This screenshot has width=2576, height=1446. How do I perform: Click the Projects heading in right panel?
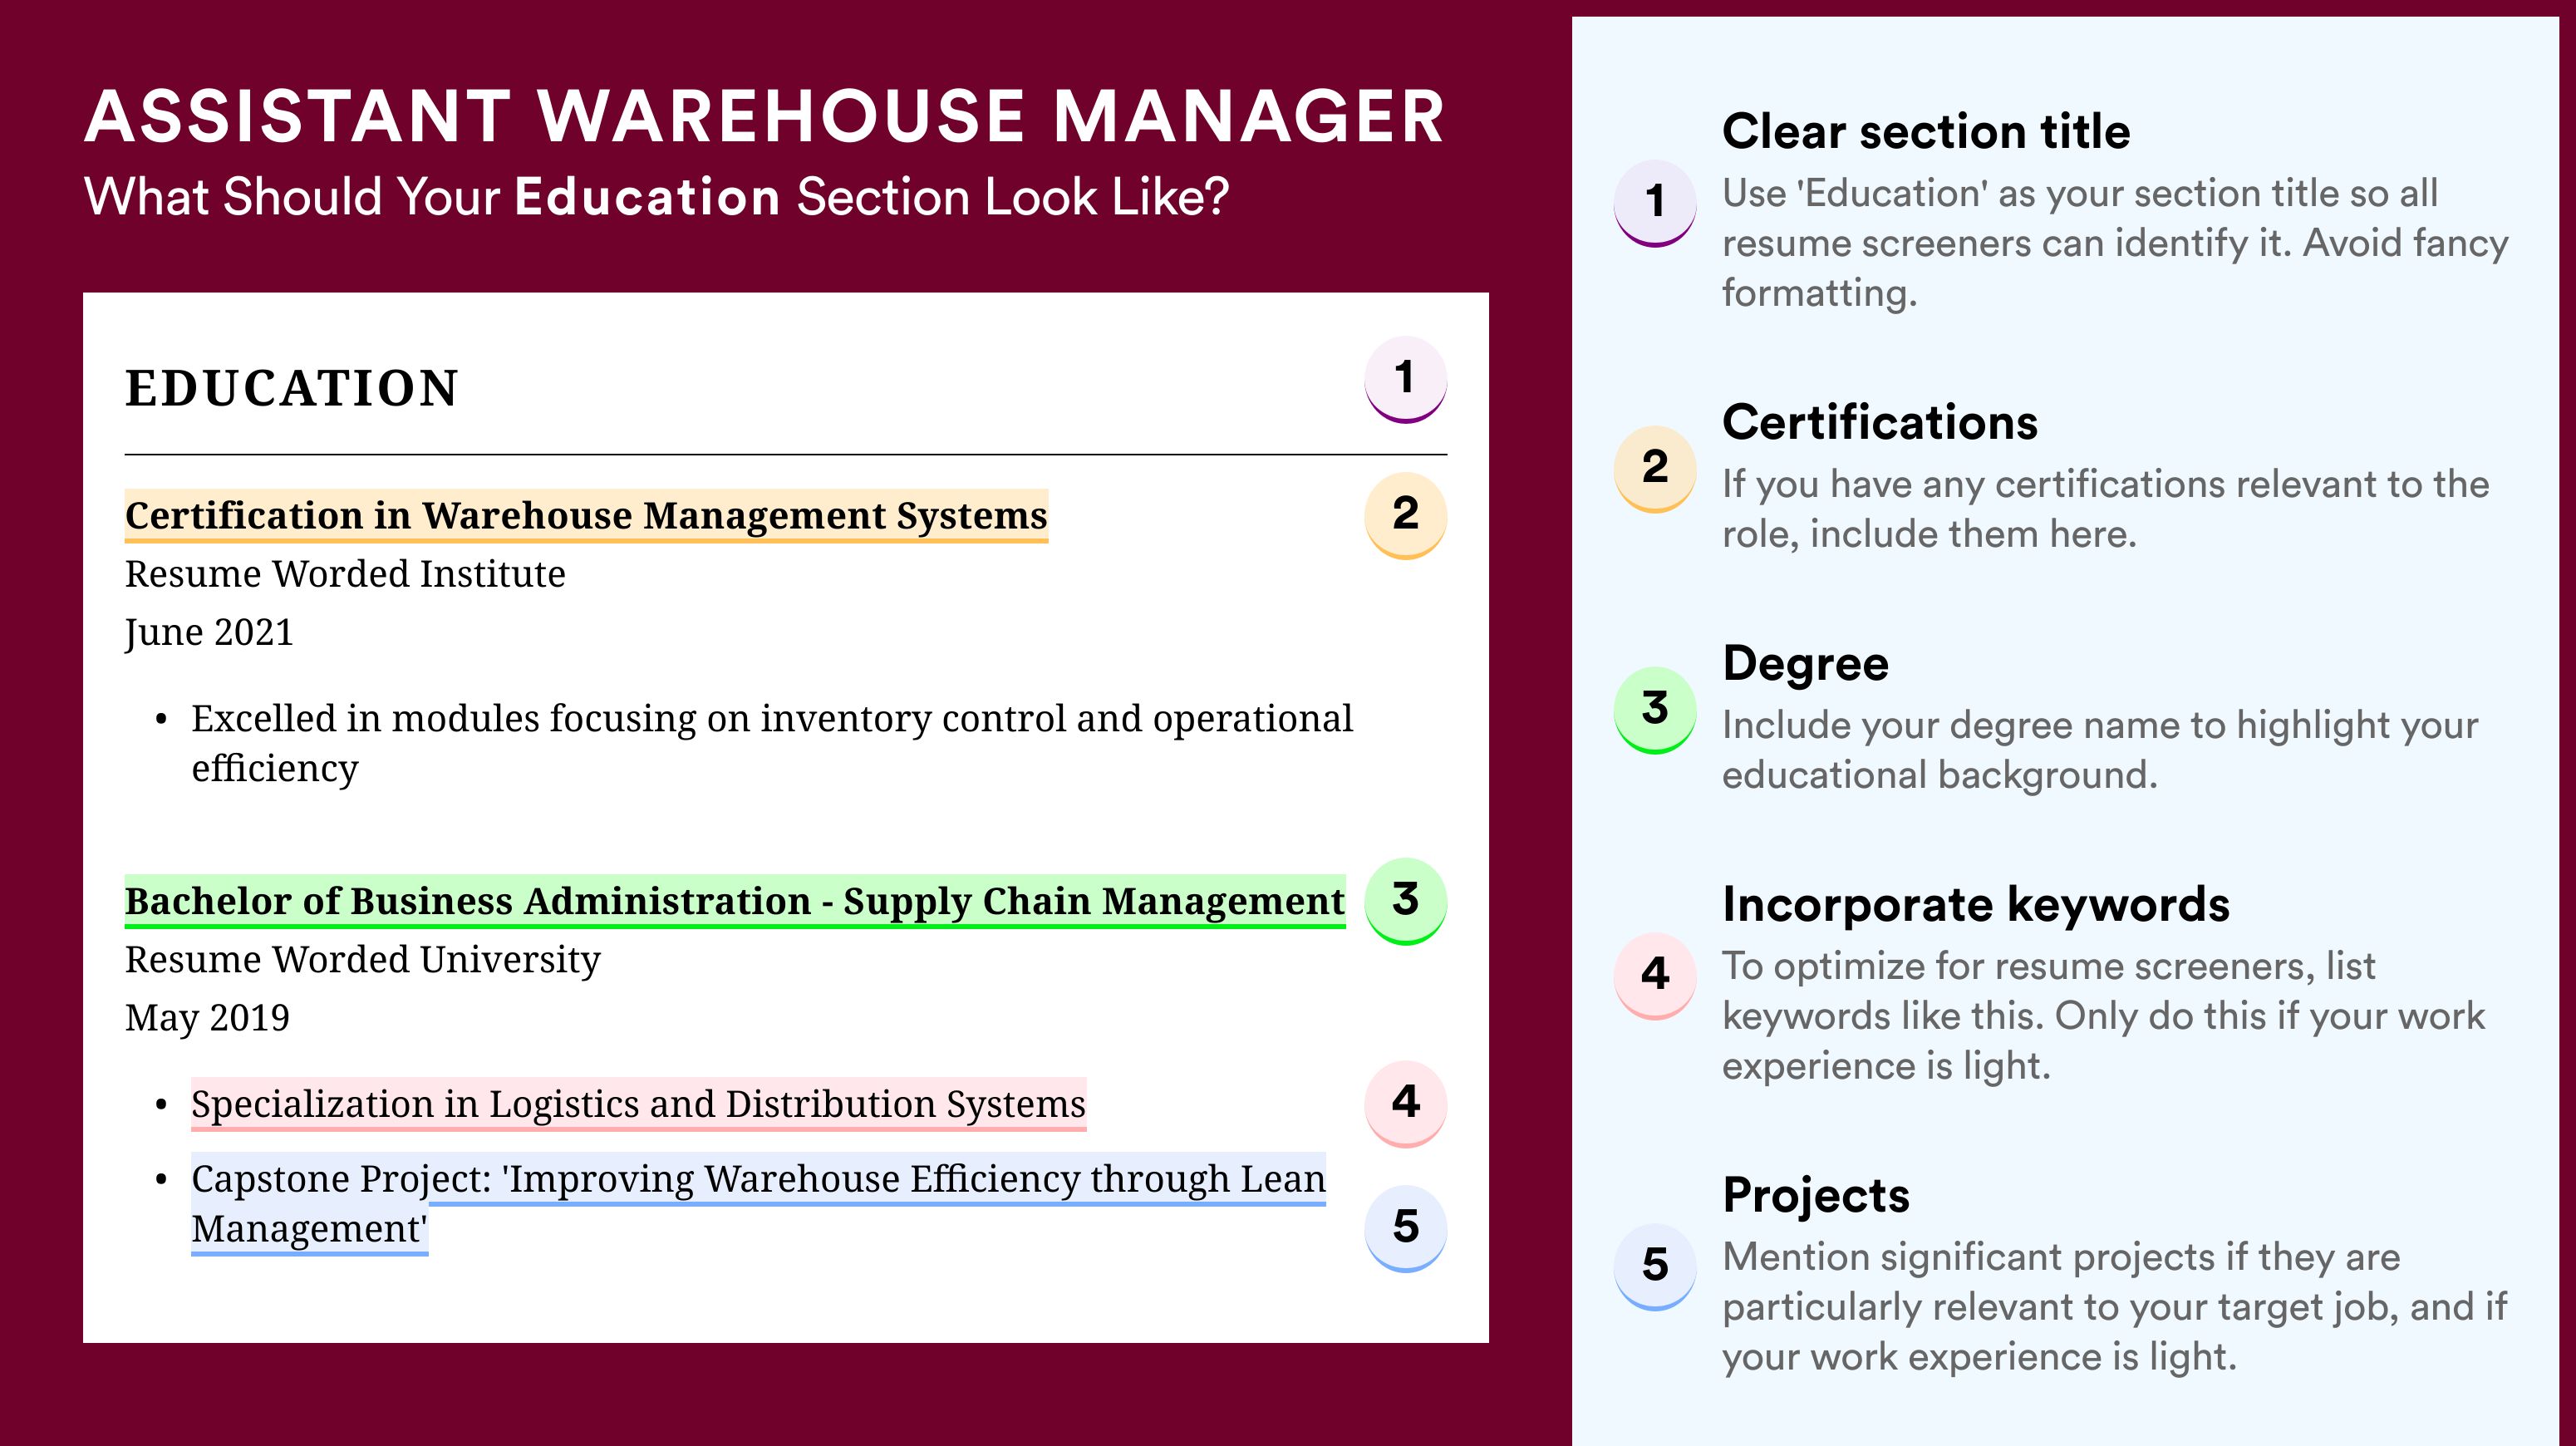point(1816,1196)
